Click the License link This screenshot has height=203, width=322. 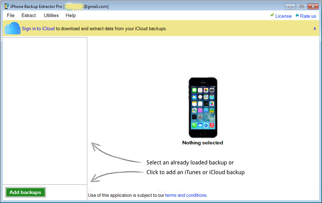283,16
